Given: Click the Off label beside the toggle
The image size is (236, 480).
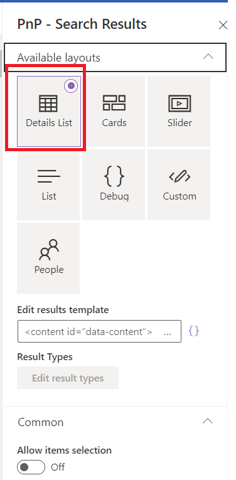Looking at the screenshot, I should click(x=58, y=467).
